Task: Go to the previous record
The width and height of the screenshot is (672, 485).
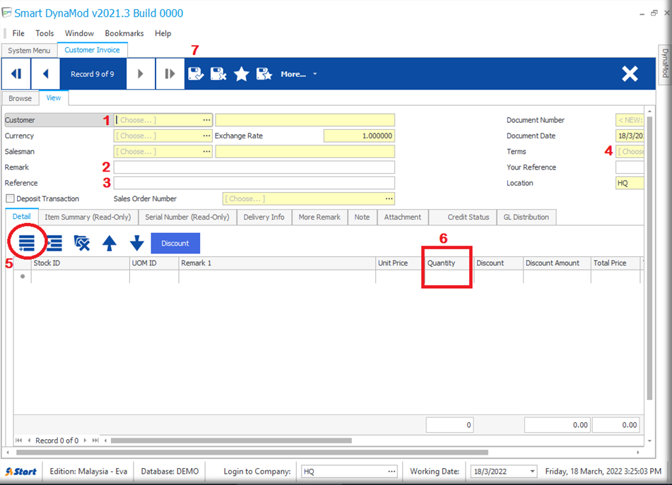Action: tap(46, 73)
